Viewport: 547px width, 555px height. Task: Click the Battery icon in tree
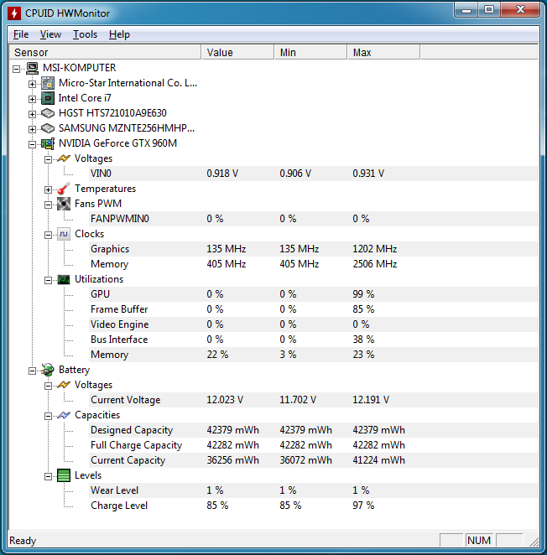click(48, 370)
